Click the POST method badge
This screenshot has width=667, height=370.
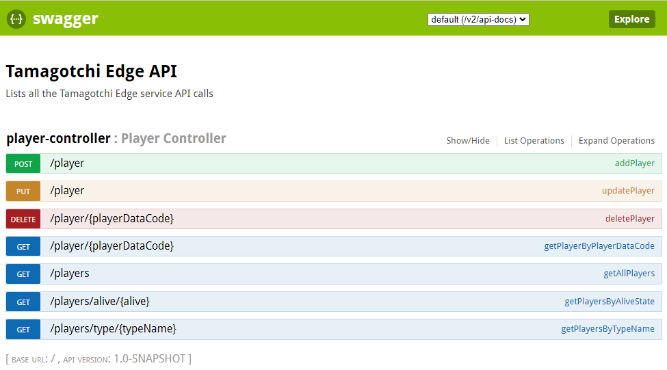pos(23,163)
